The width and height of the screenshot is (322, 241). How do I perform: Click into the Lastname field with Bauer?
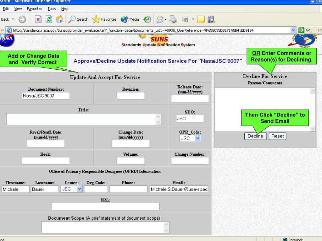tap(45, 189)
